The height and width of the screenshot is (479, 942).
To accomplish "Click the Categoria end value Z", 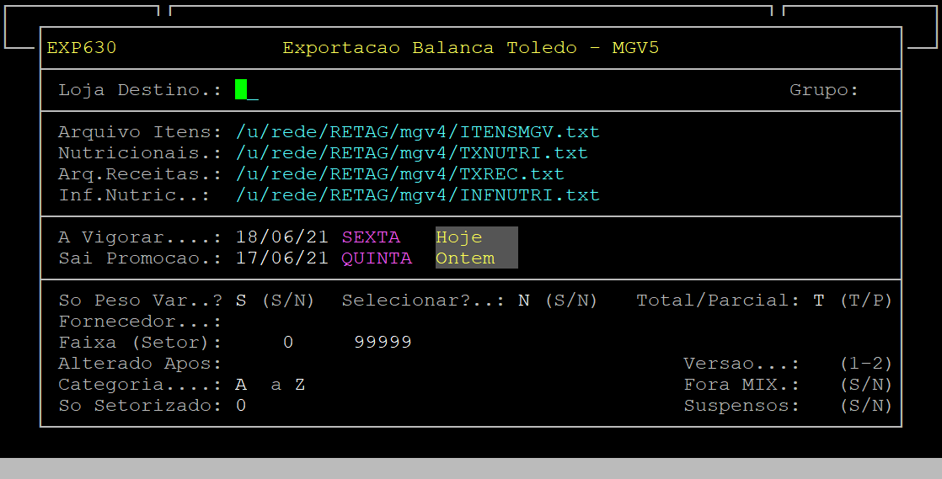I will click(x=300, y=385).
